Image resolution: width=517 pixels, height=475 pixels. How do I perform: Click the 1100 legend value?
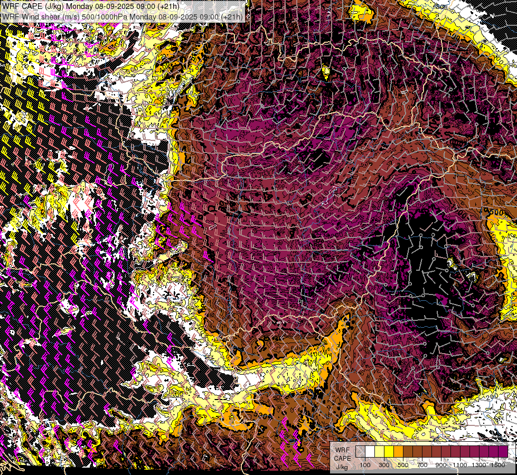pos(460,465)
